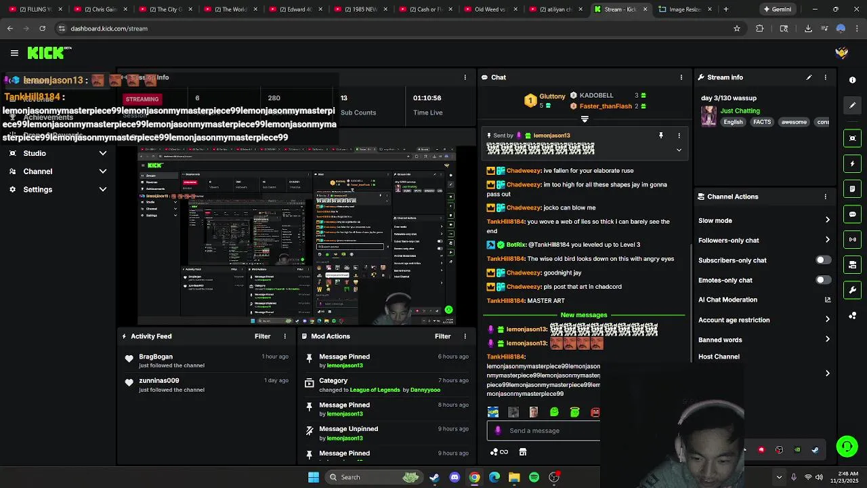Open the Mod Actions three-dot menu
Viewport: 867px width, 488px height.
pyautogui.click(x=465, y=336)
